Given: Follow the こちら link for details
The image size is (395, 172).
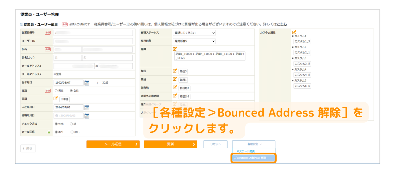Looking at the screenshot, I should tap(282, 24).
